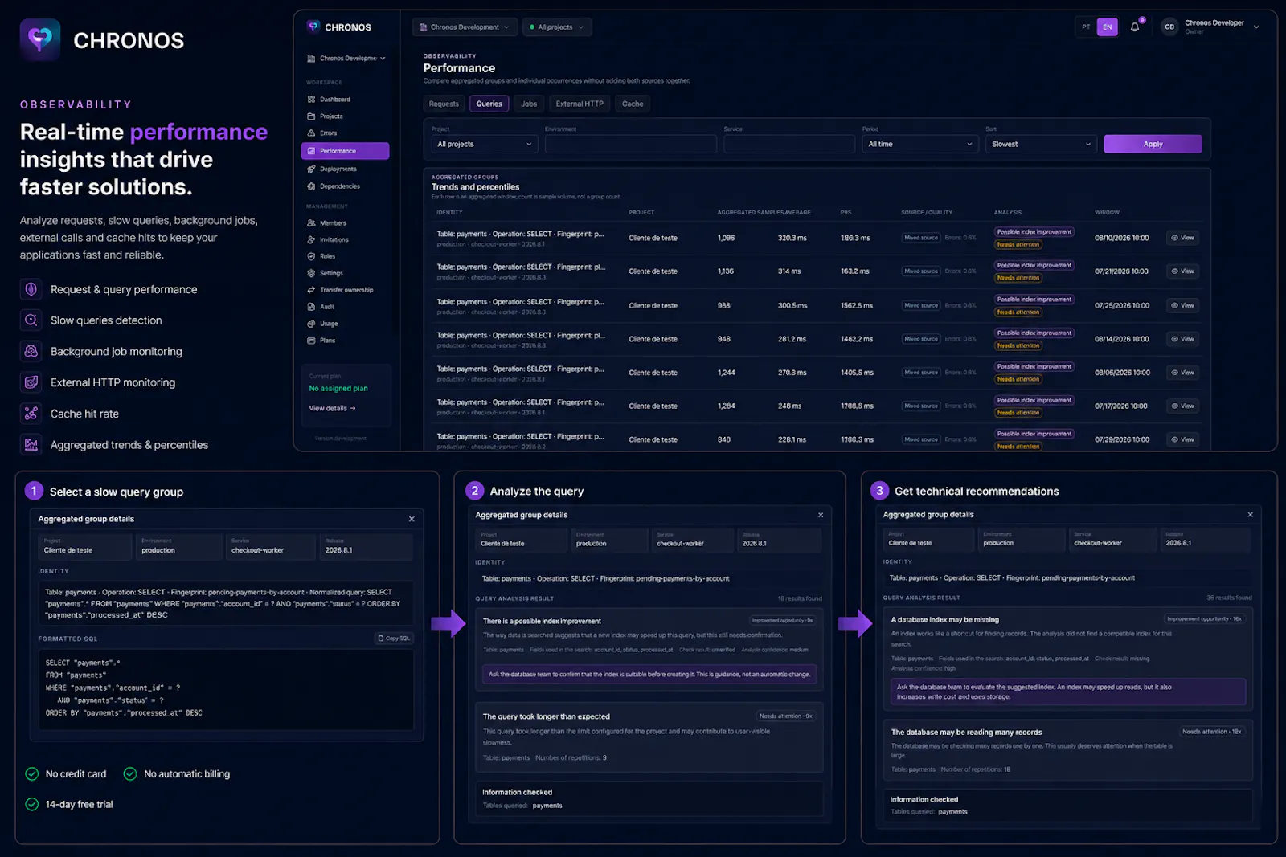Viewport: 1286px width, 857px height.
Task: Select the Queries tab
Action: pyautogui.click(x=489, y=104)
